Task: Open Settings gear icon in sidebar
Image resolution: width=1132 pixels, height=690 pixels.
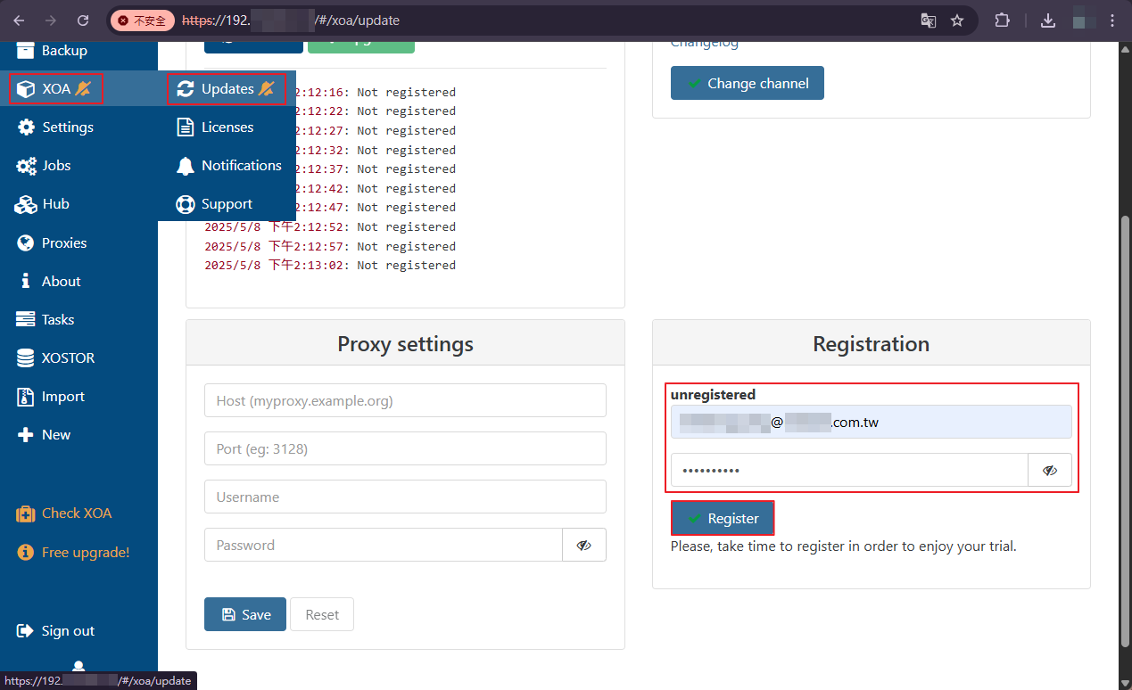Action: point(27,127)
